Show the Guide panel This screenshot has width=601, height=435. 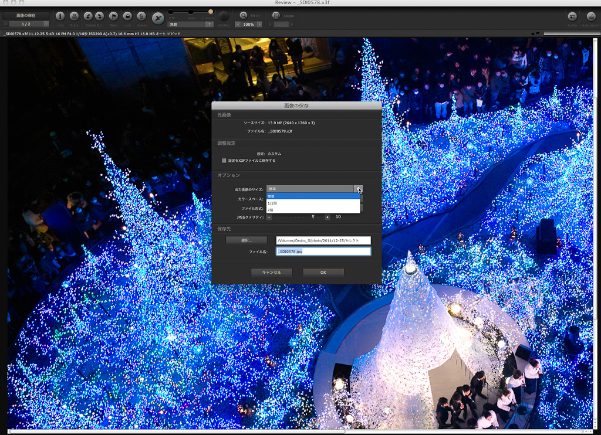572,16
